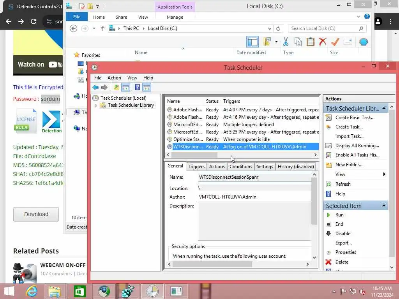The height and width of the screenshot is (299, 399).
Task: Click Display All Running tasks action
Action: 357,146
